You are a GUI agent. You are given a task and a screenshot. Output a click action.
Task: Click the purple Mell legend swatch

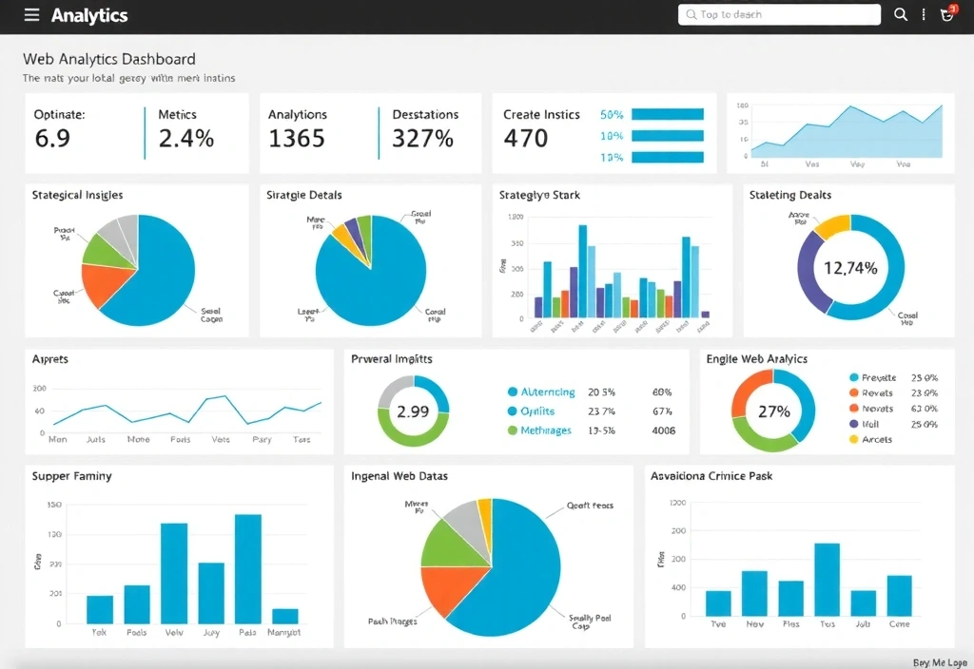(853, 424)
